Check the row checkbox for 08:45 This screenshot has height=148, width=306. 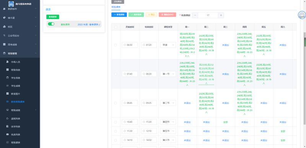[x=116, y=103]
